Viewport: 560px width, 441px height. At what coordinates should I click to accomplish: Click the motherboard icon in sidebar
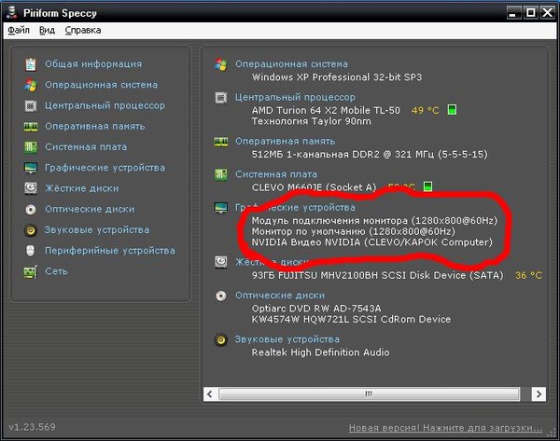point(31,147)
